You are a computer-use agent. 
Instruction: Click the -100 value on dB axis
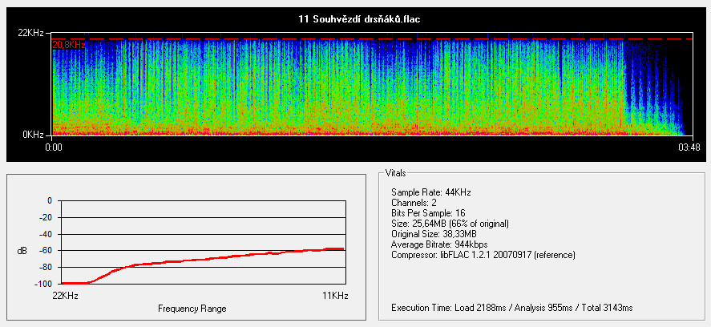click(43, 284)
